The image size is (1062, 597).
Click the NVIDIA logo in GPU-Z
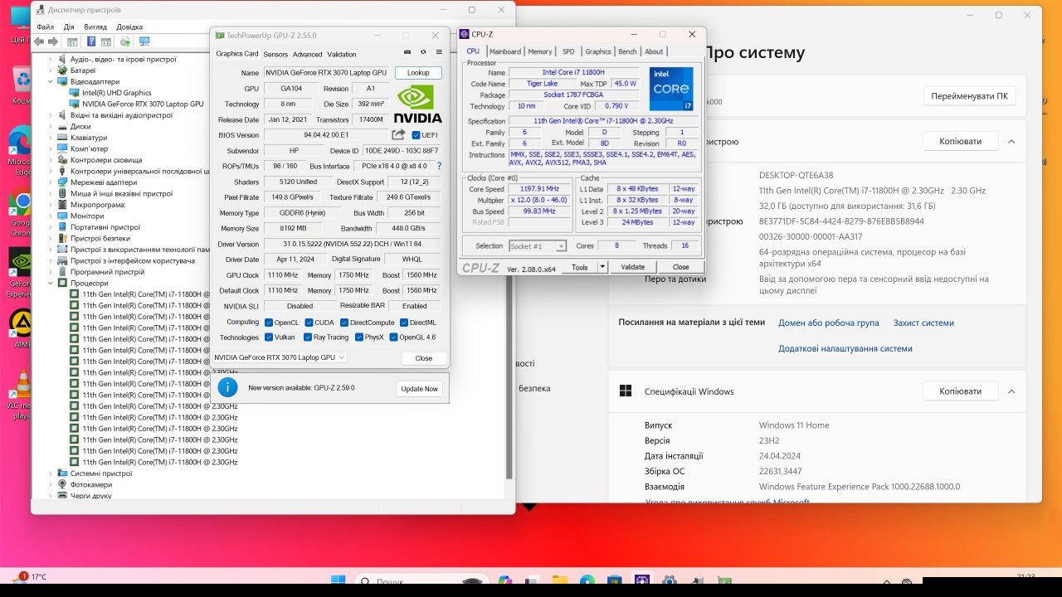[418, 104]
